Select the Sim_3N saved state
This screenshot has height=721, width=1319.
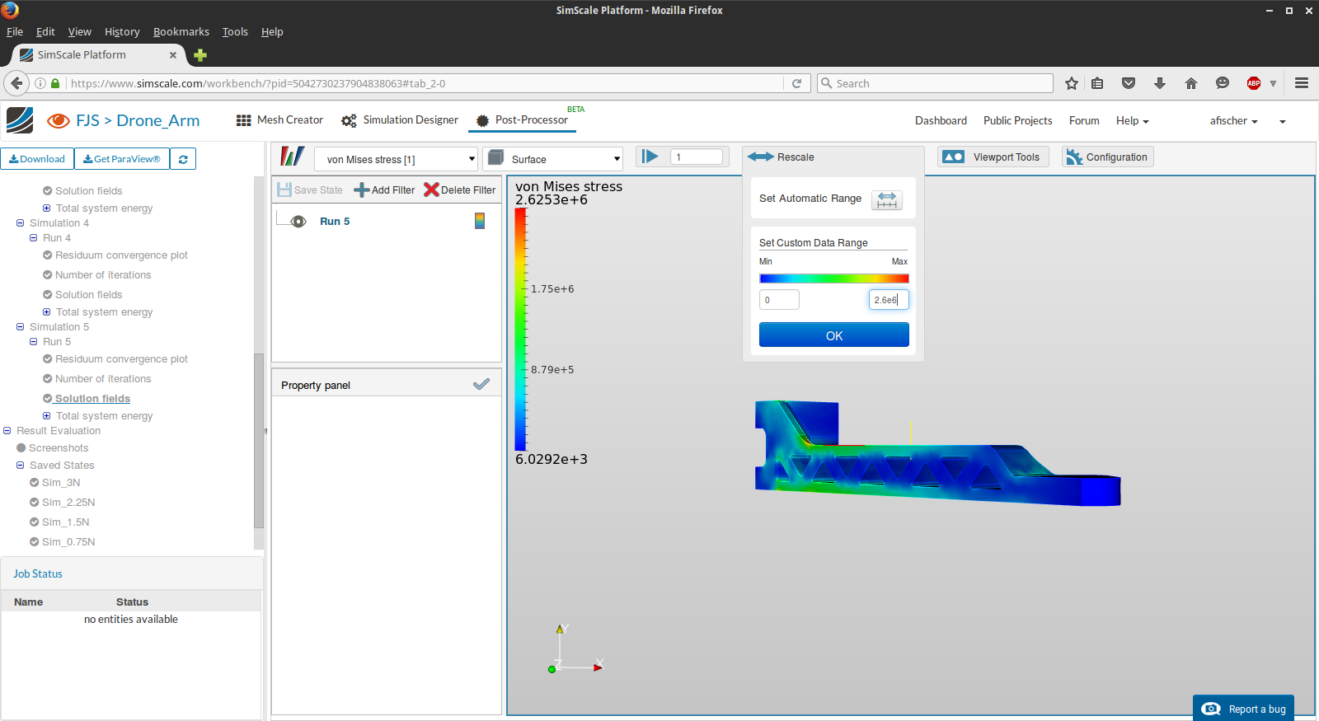[x=61, y=483]
